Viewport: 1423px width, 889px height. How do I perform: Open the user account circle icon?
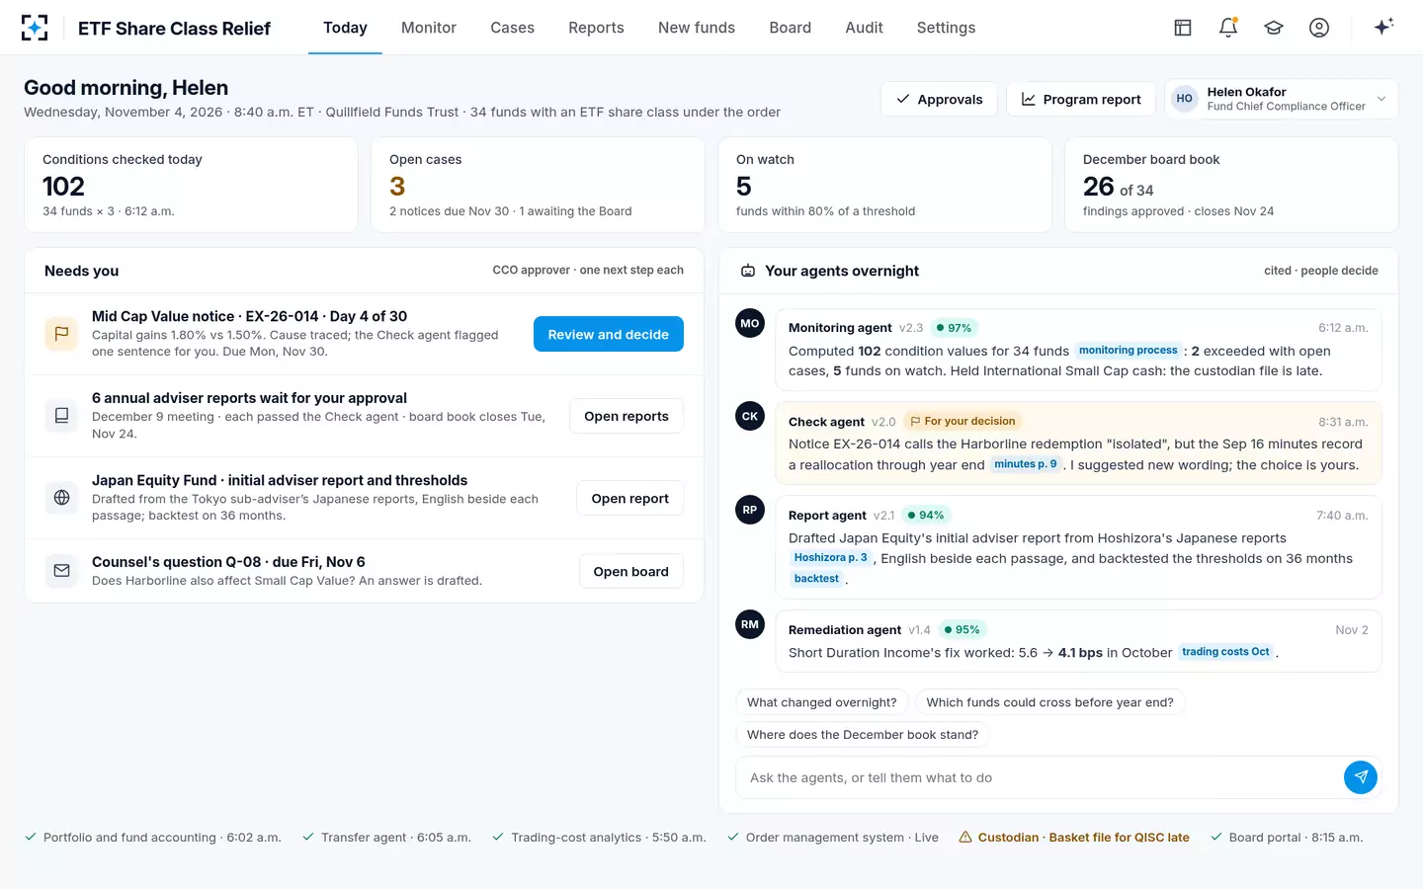click(1319, 28)
